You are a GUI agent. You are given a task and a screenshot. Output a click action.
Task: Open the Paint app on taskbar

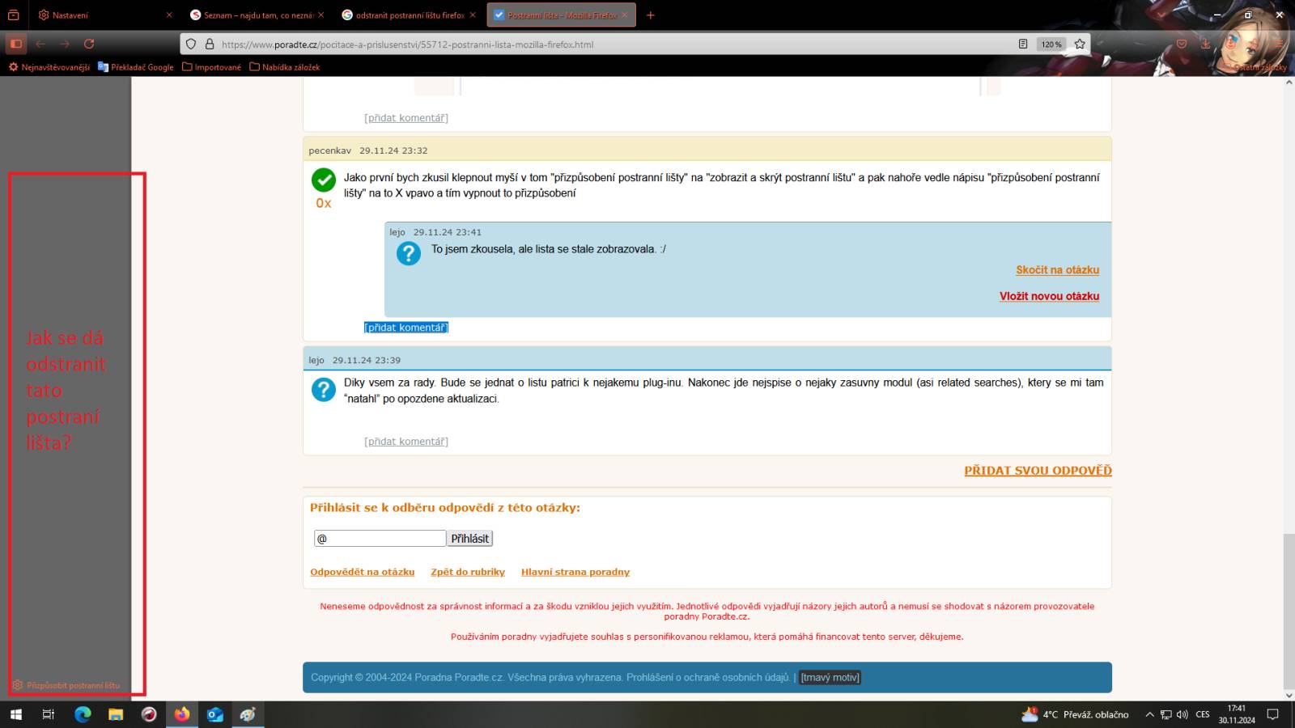248,714
